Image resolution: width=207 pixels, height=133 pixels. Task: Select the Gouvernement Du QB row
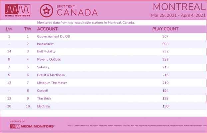103,36
